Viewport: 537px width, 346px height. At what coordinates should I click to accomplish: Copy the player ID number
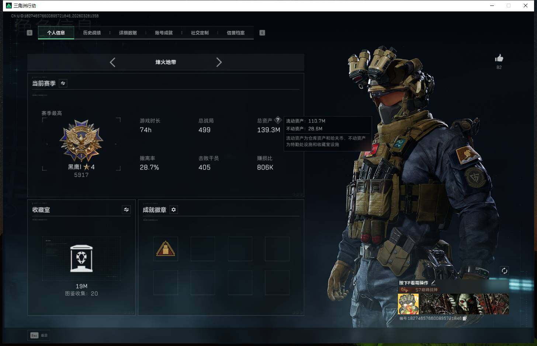pyautogui.click(x=465, y=318)
